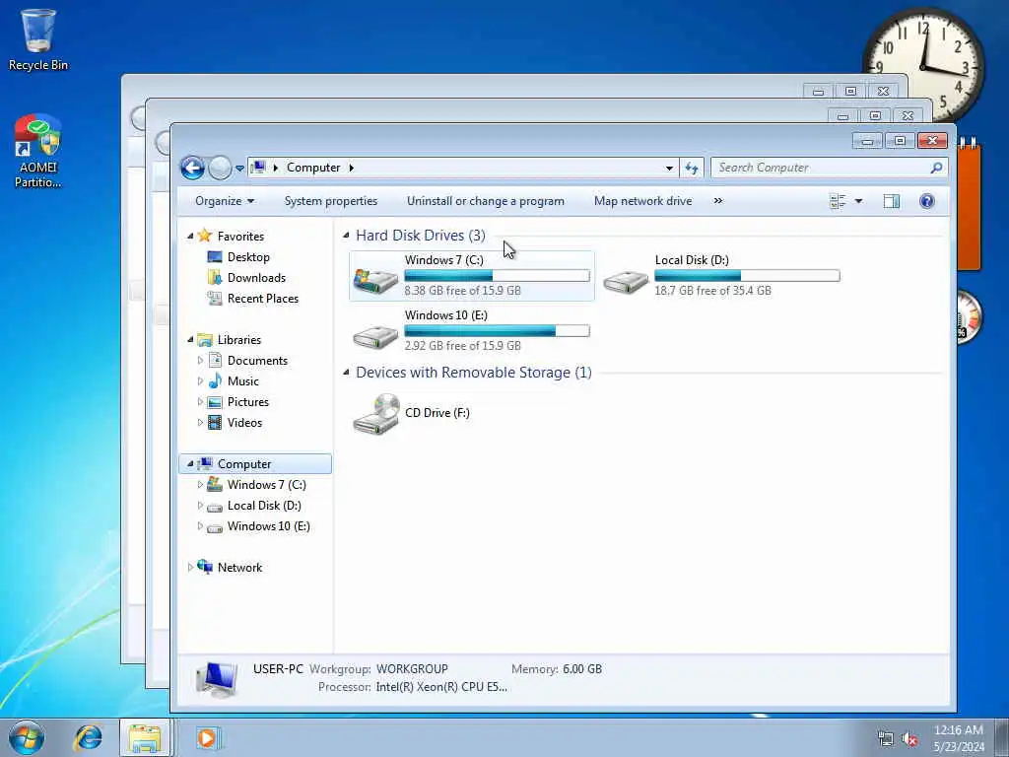The height and width of the screenshot is (757, 1009).
Task: Click the Computer icon in address bar
Action: tap(258, 168)
